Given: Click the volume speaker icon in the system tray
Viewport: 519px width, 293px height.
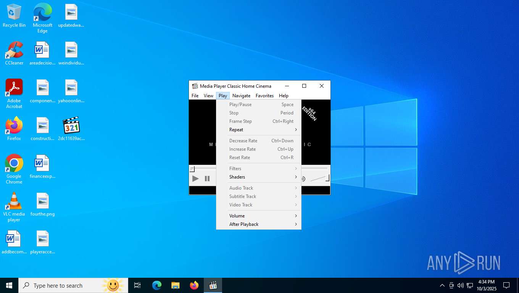Looking at the screenshot, I should [x=461, y=285].
